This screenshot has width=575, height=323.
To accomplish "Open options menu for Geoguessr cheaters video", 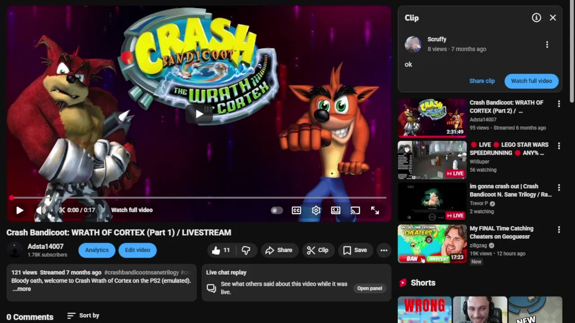I will click(x=559, y=229).
